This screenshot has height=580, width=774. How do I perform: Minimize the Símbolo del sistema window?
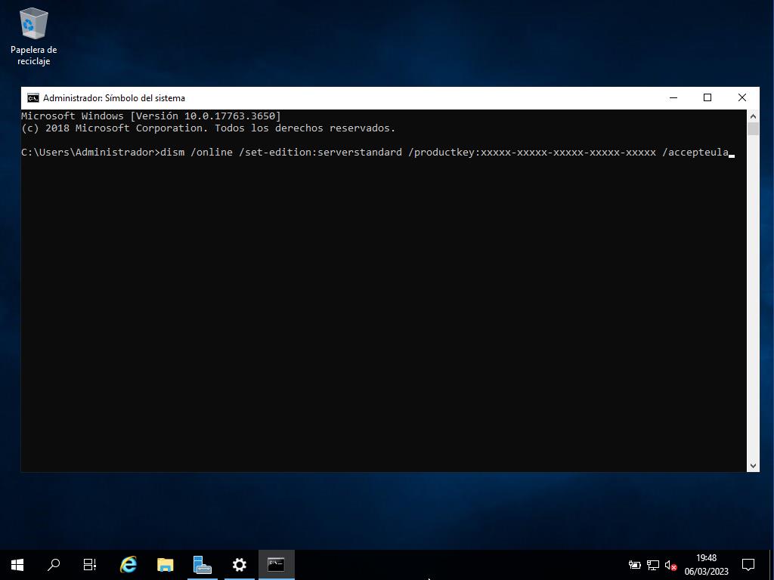(x=673, y=97)
